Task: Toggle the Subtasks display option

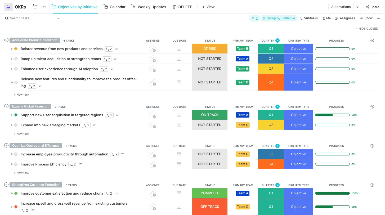Action: [x=308, y=18]
